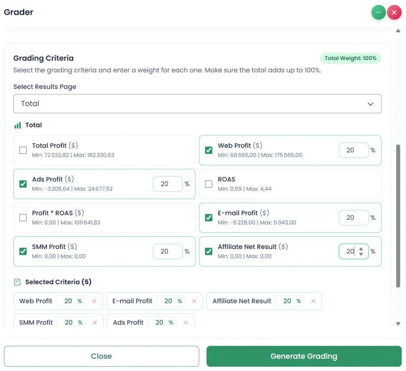Image resolution: width=406 pixels, height=371 pixels.
Task: Click the vertical scrollbar thumb
Action: coord(398,216)
